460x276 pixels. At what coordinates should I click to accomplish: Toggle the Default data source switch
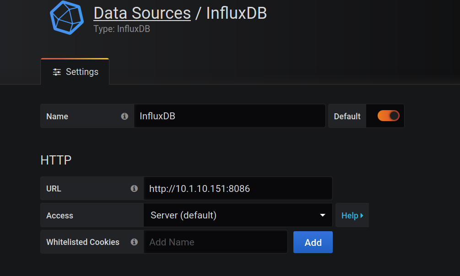[x=389, y=116]
